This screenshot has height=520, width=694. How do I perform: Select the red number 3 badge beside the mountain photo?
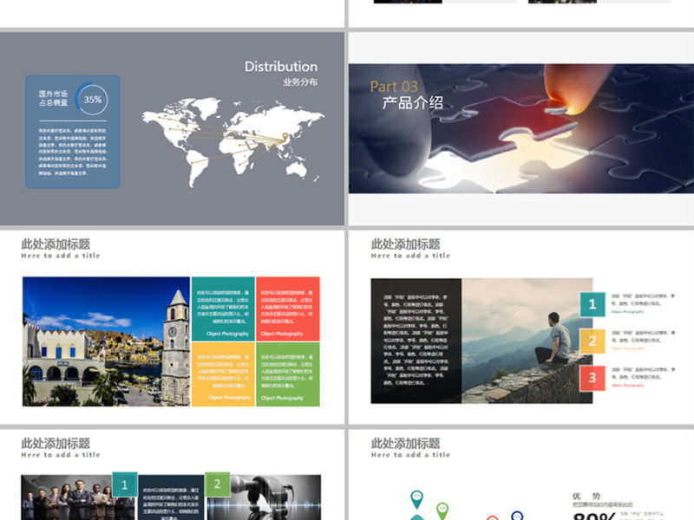[593, 377]
